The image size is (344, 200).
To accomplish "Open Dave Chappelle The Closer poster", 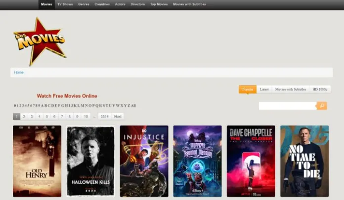I will 251,161.
